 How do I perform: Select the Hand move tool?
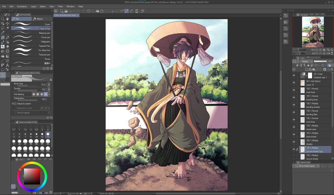[8, 19]
